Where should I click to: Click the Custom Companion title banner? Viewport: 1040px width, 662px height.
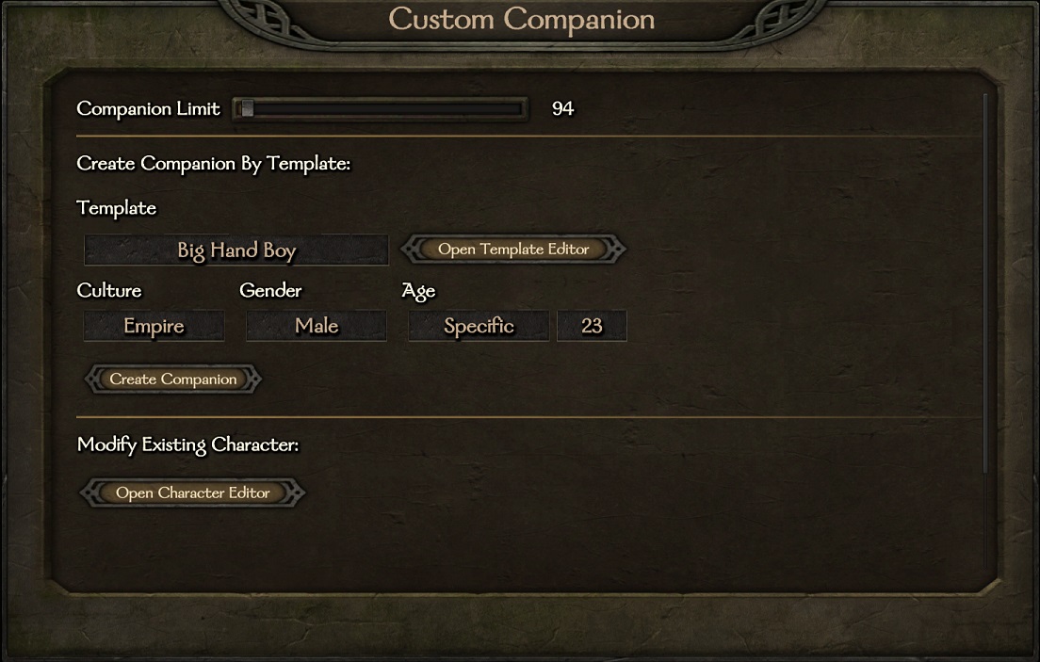click(x=521, y=20)
